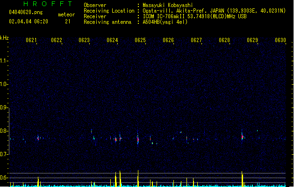
Task: Click the 0.8 frequency axis label
Action: (x=4, y=131)
